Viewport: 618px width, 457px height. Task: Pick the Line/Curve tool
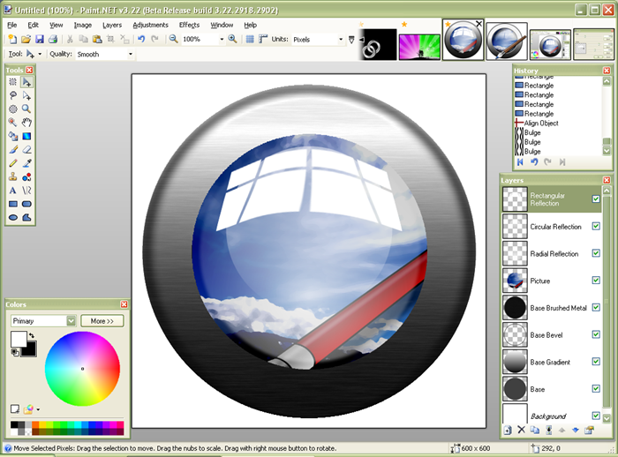click(x=26, y=191)
